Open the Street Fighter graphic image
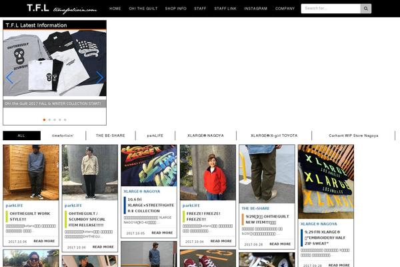 (149, 166)
